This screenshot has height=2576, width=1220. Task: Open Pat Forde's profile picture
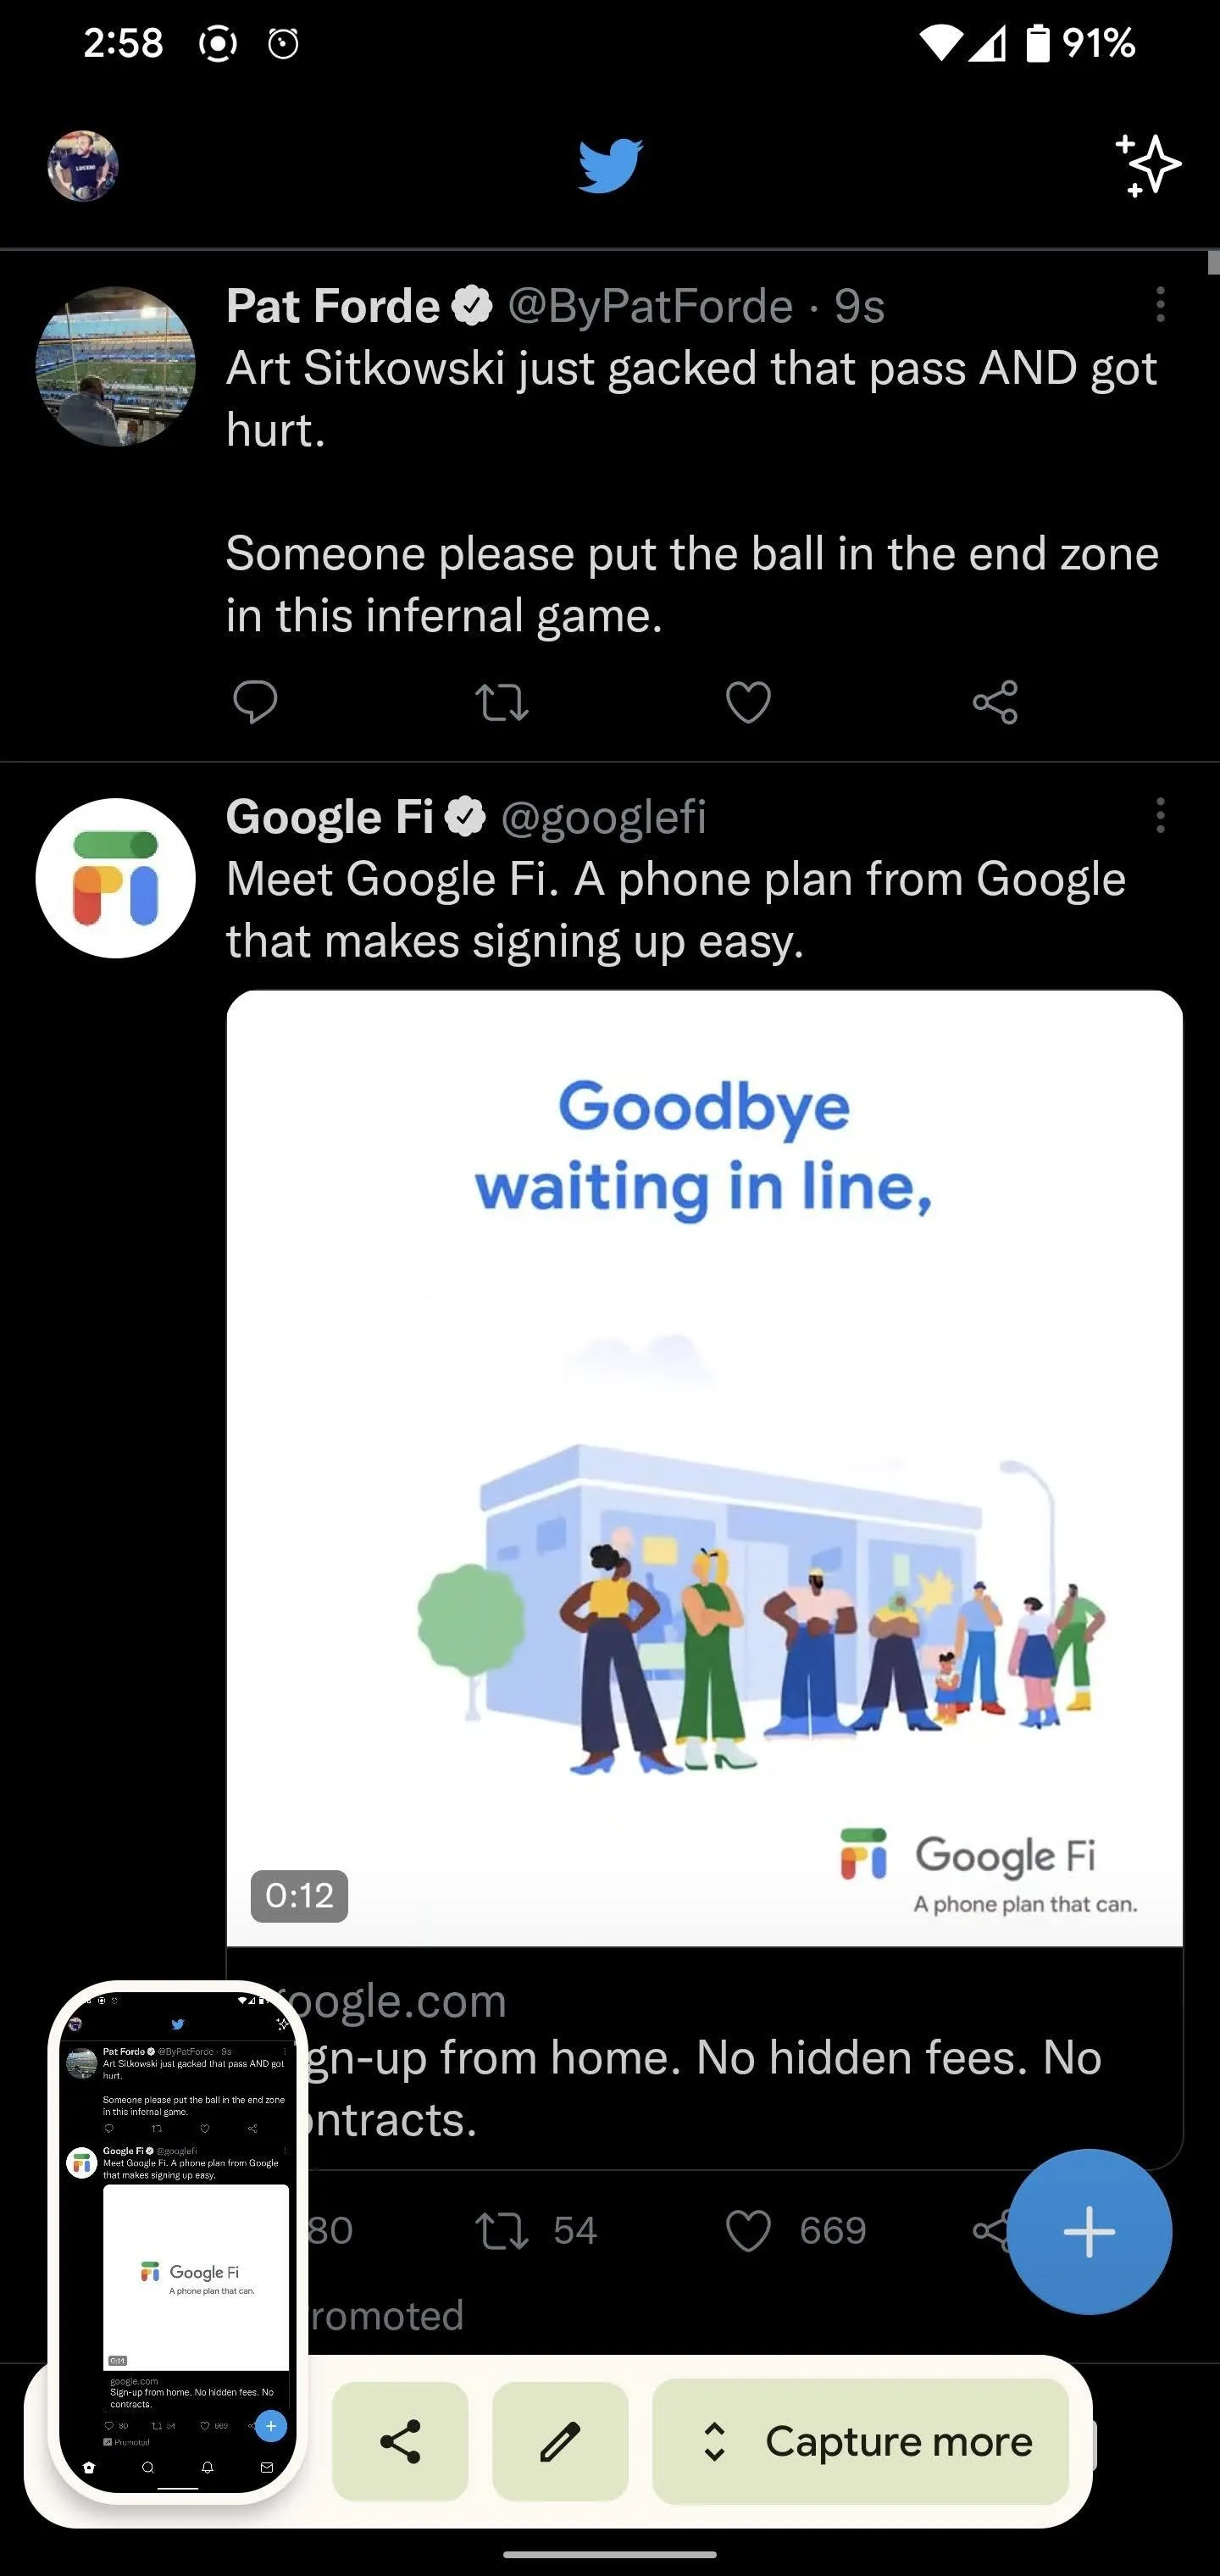(115, 366)
